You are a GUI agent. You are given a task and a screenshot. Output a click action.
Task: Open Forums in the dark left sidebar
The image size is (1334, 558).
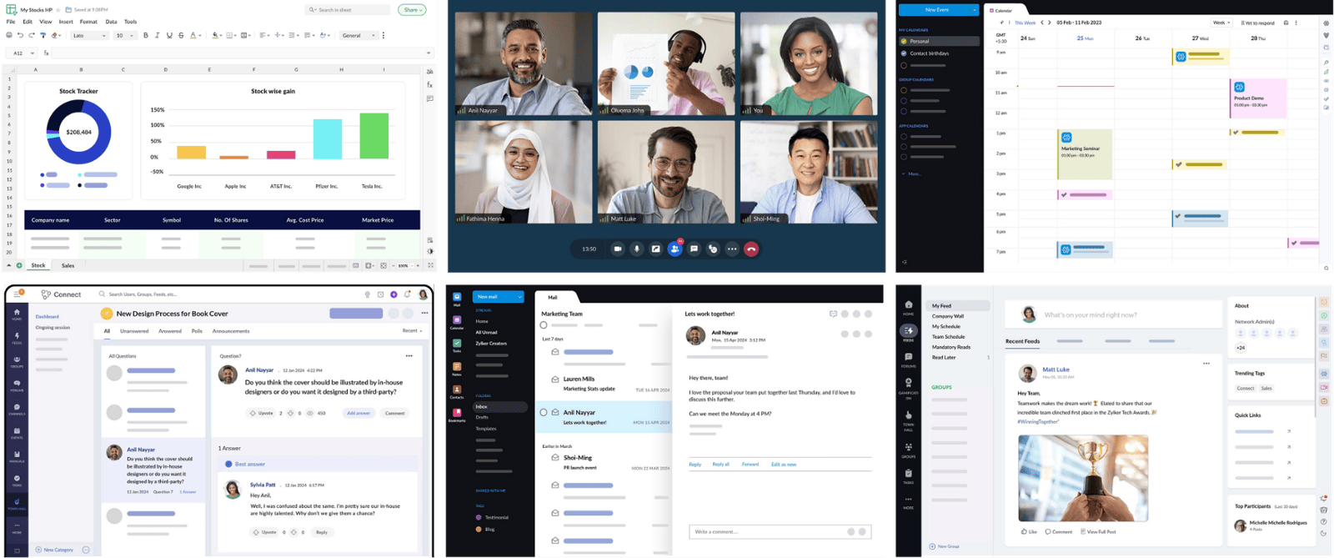[908, 359]
